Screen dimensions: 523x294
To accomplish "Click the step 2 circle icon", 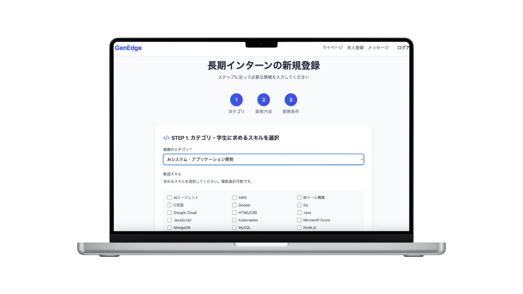I will pyautogui.click(x=264, y=100).
